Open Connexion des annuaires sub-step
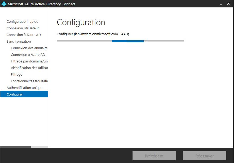The height and width of the screenshot is (163, 234). click(x=29, y=48)
